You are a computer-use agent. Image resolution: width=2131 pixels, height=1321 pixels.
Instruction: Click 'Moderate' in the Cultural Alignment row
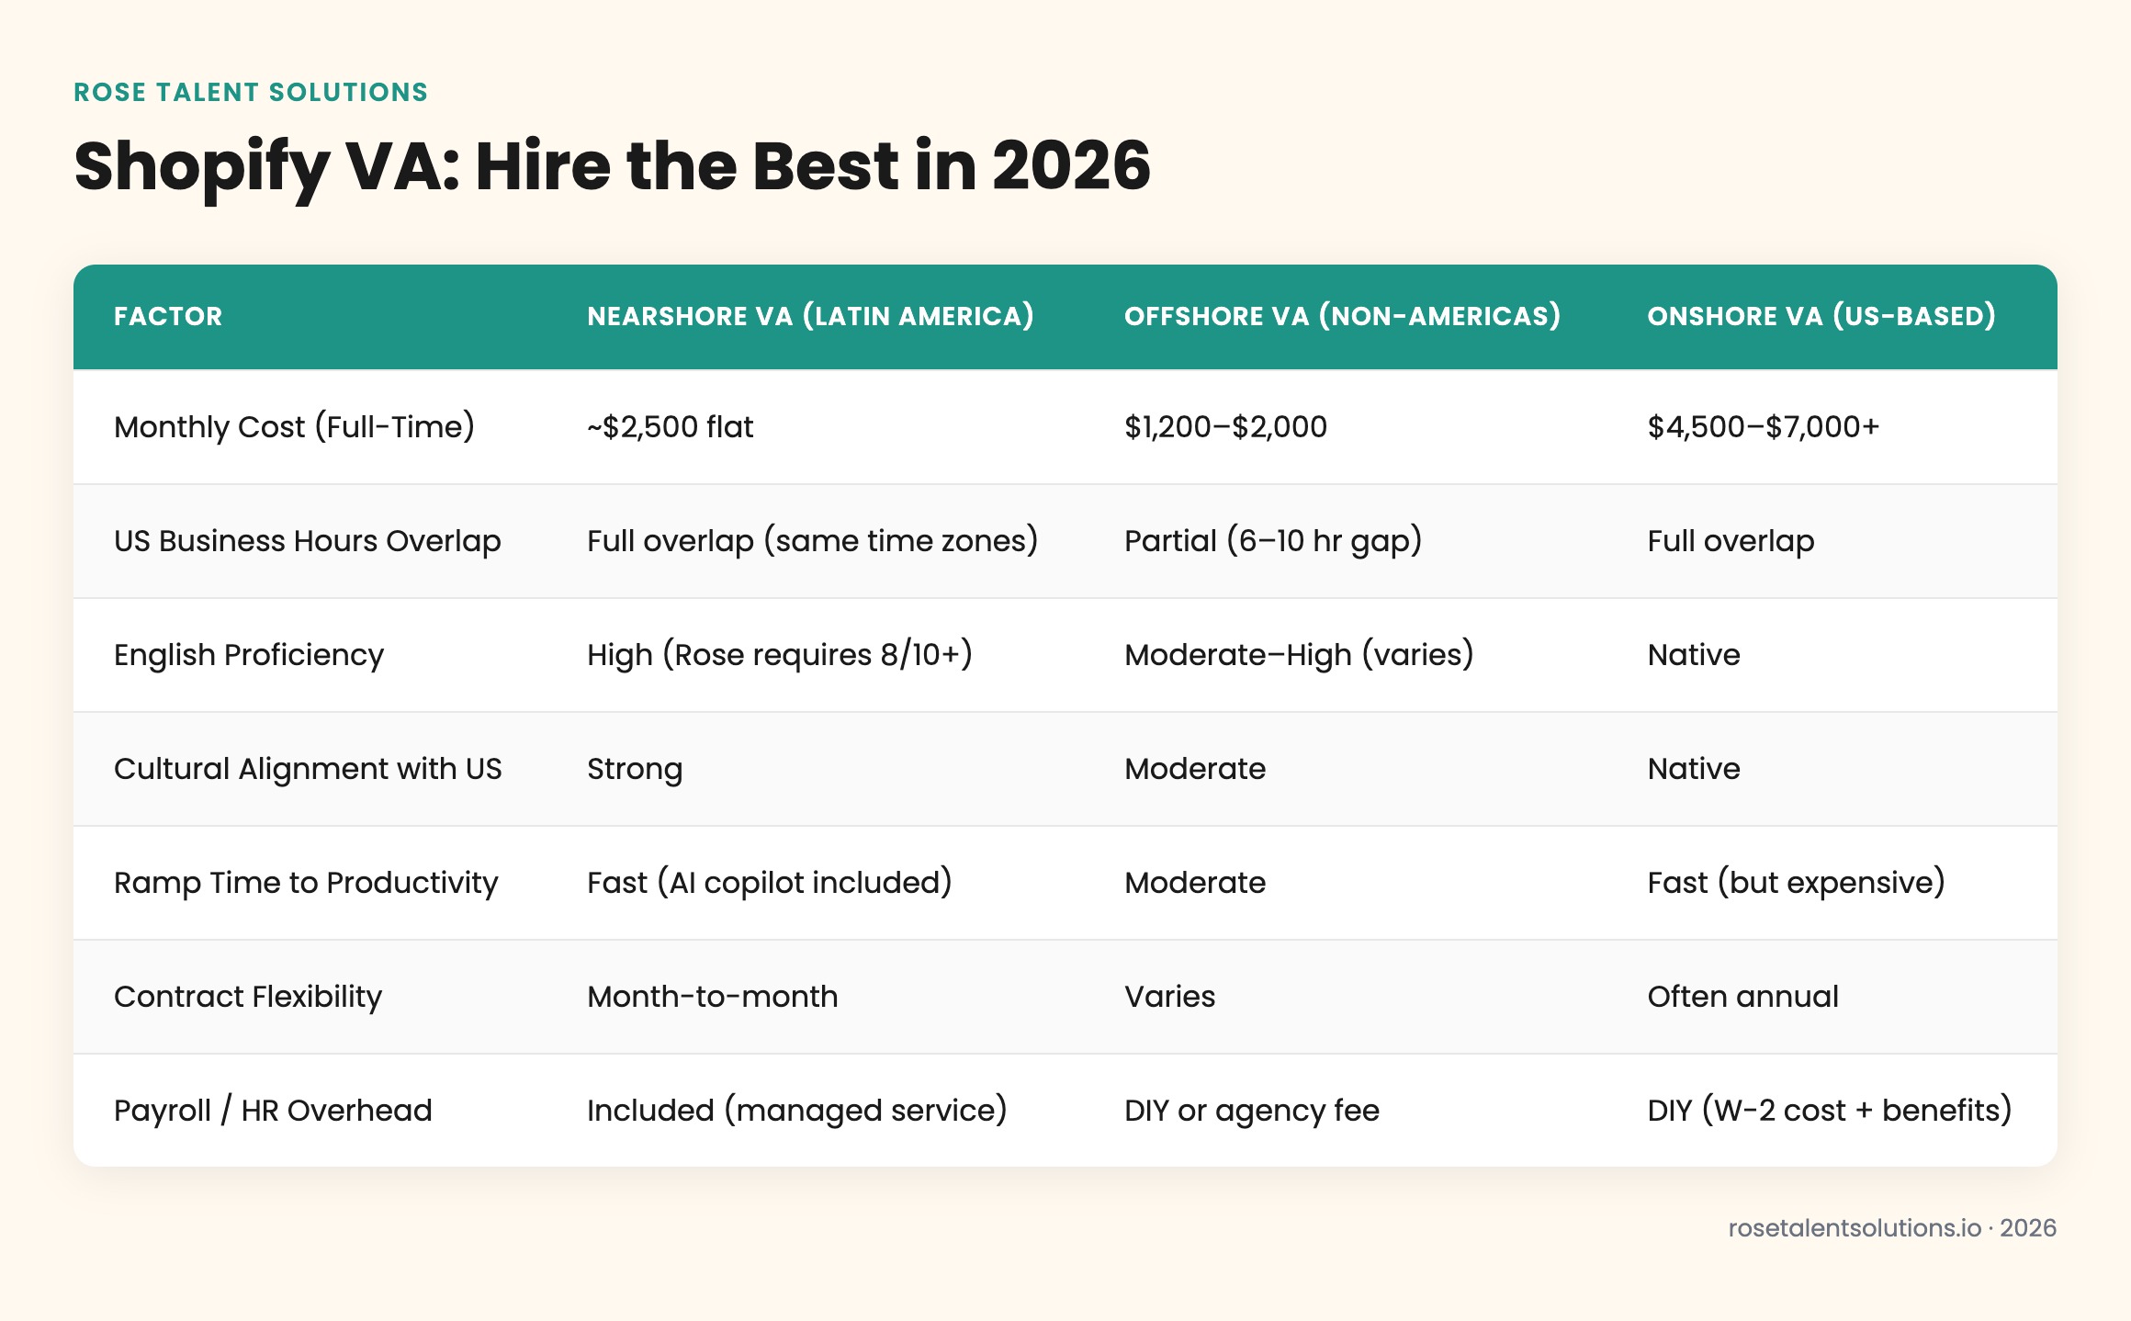tap(1195, 769)
